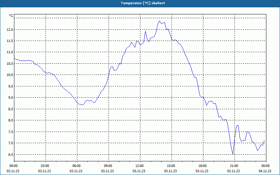Screen dimensions: 280x175
Task: Click the 11,5 y-axis value
Action: click(x=10, y=41)
